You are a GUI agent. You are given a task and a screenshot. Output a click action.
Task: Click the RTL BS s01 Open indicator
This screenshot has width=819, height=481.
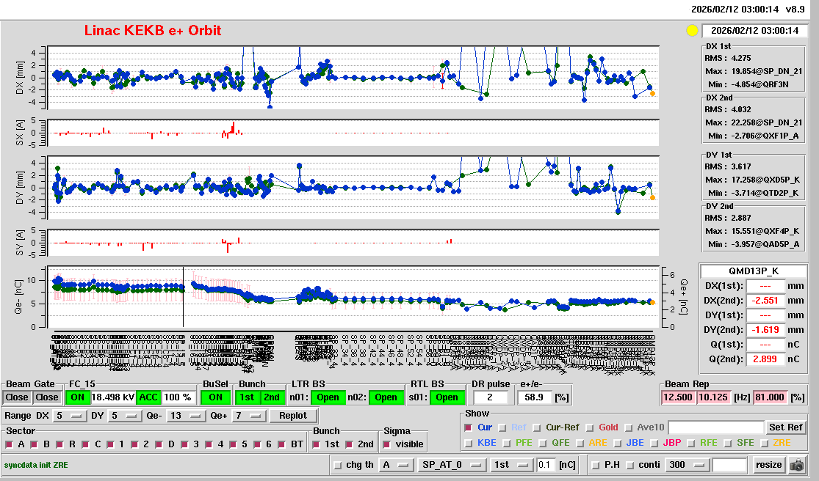pyautogui.click(x=447, y=397)
